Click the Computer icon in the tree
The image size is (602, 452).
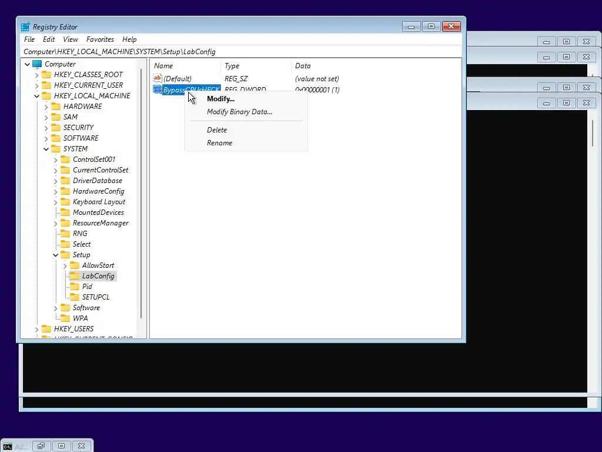point(37,64)
